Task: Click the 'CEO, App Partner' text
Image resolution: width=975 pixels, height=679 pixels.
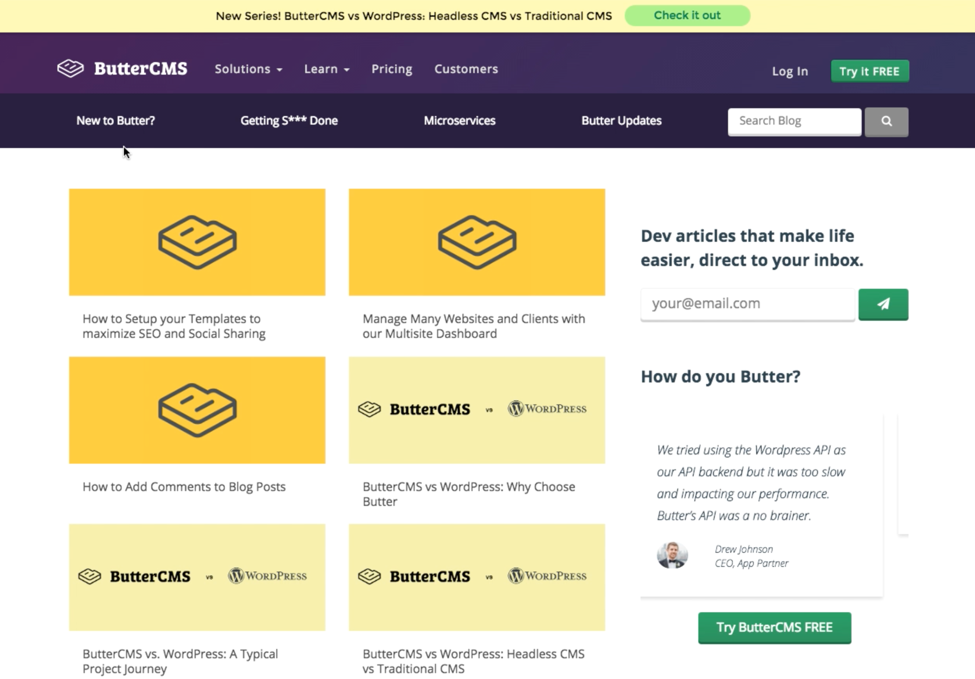Action: pyautogui.click(x=751, y=563)
